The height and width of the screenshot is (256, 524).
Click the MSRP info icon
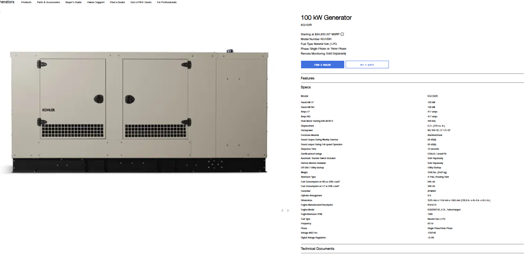tap(342, 34)
